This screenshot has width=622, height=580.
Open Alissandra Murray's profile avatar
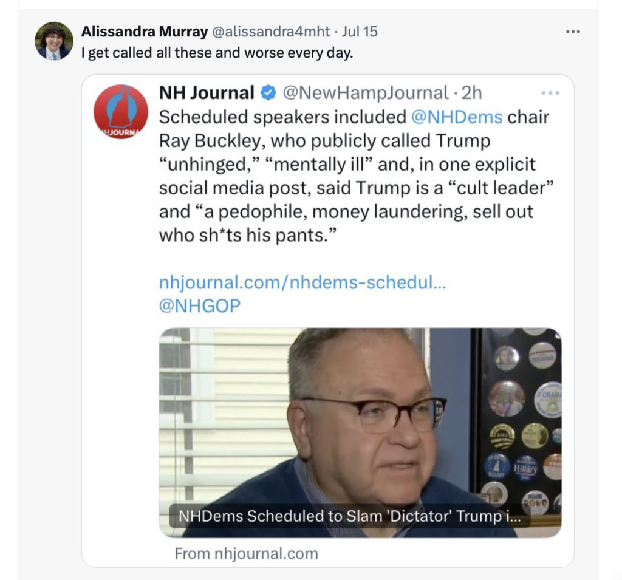pyautogui.click(x=54, y=41)
